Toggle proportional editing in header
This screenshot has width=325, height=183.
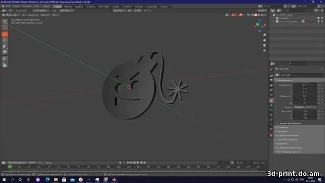145,11
